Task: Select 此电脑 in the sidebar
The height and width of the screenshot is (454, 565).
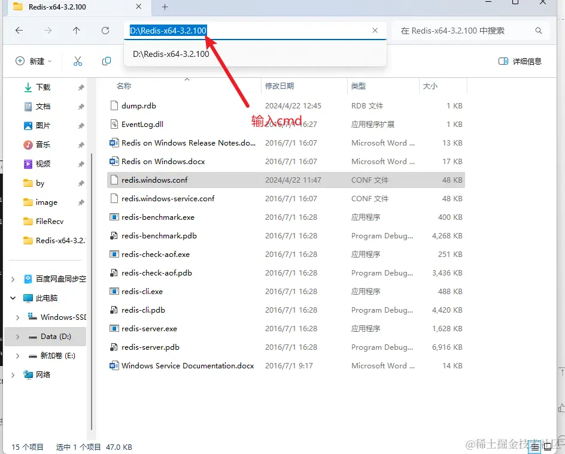Action: coord(47,298)
